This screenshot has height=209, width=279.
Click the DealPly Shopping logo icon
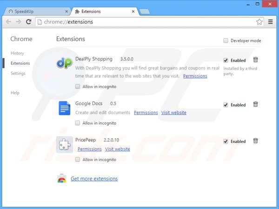[x=65, y=63]
